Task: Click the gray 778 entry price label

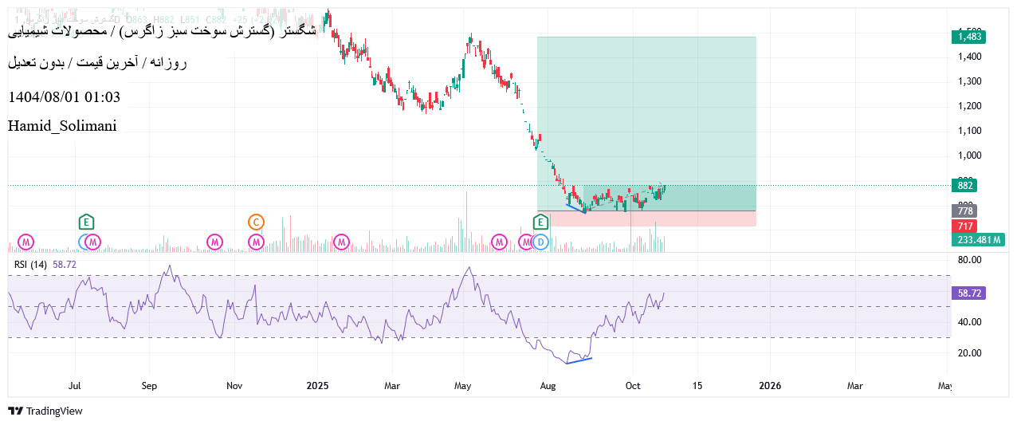Action: pos(964,211)
